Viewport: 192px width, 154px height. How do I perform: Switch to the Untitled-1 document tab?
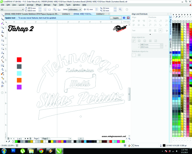(x=66, y=14)
